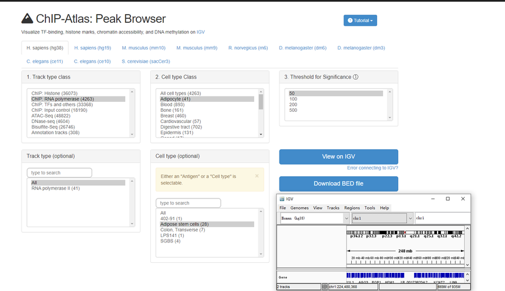
Task: Click up arrow of IGV ideogram panel scrollbar
Action: click(467, 228)
